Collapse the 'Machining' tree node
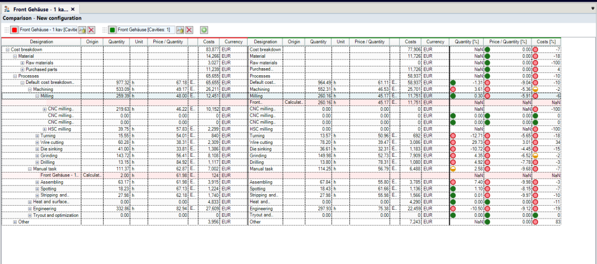Screen dimensions: 597x264 click(30, 89)
